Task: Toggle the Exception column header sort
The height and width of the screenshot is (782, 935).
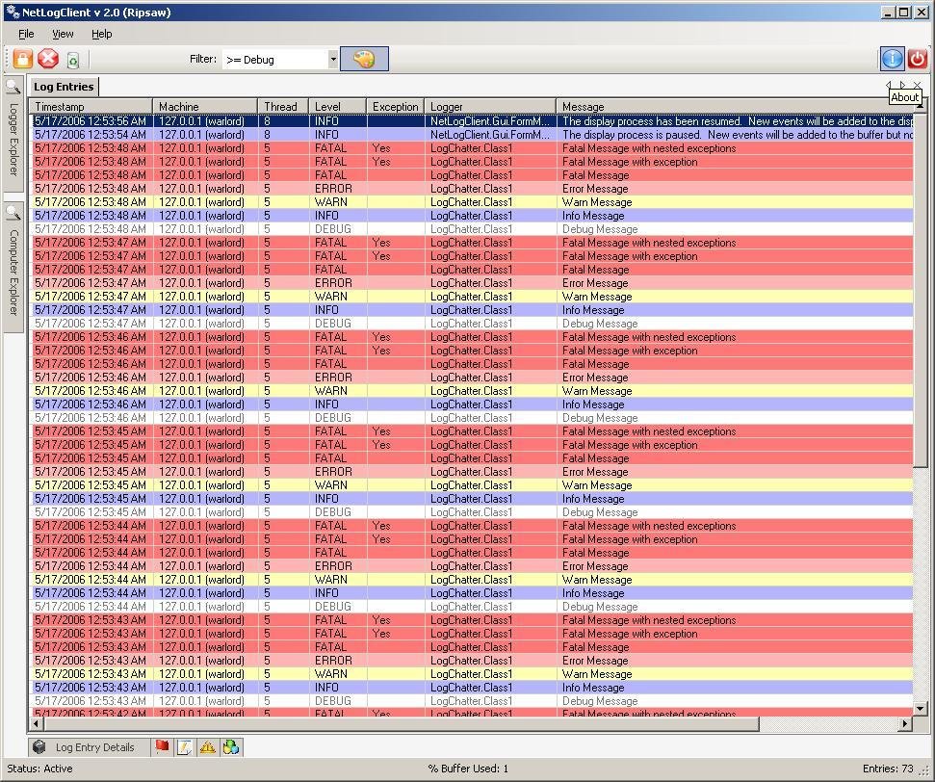Action: (x=394, y=106)
